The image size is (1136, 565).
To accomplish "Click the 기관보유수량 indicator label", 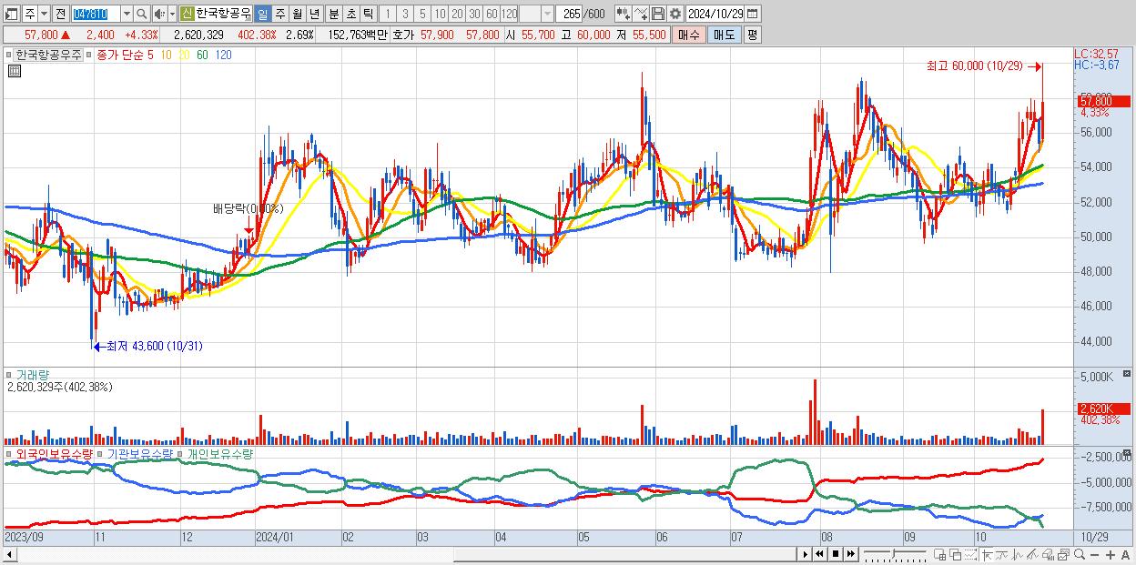I will [139, 453].
